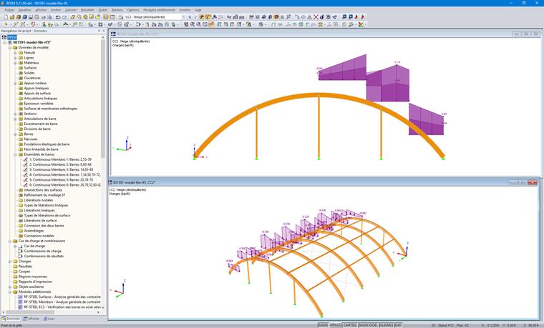544x328 pixels.
Task: Expand the Cas de charge node
Action: click(x=15, y=246)
